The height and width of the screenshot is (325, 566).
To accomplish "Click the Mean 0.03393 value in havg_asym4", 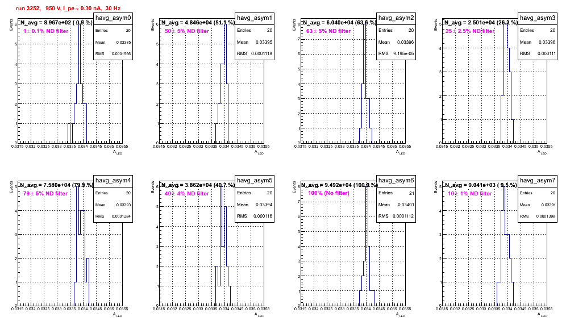I will [123, 205].
